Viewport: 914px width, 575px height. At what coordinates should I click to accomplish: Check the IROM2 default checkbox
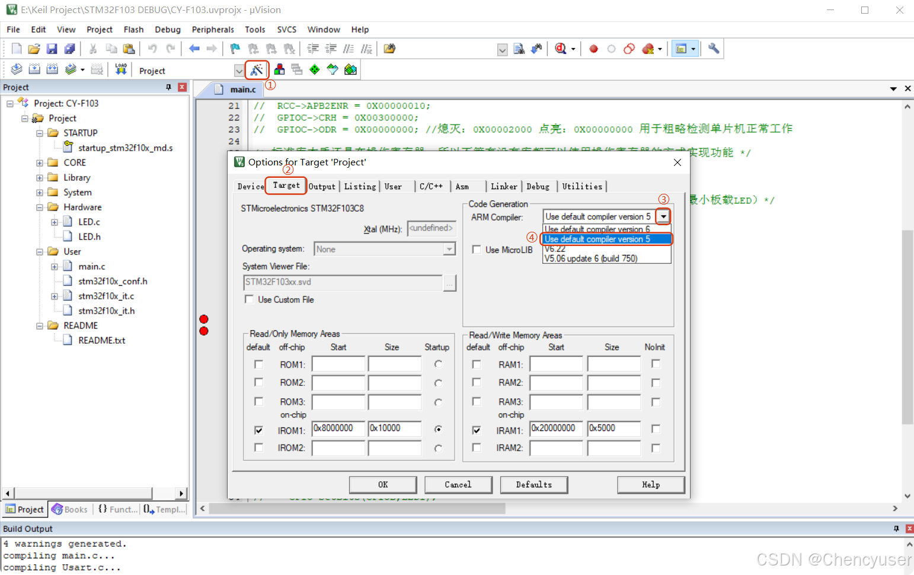tap(258, 448)
